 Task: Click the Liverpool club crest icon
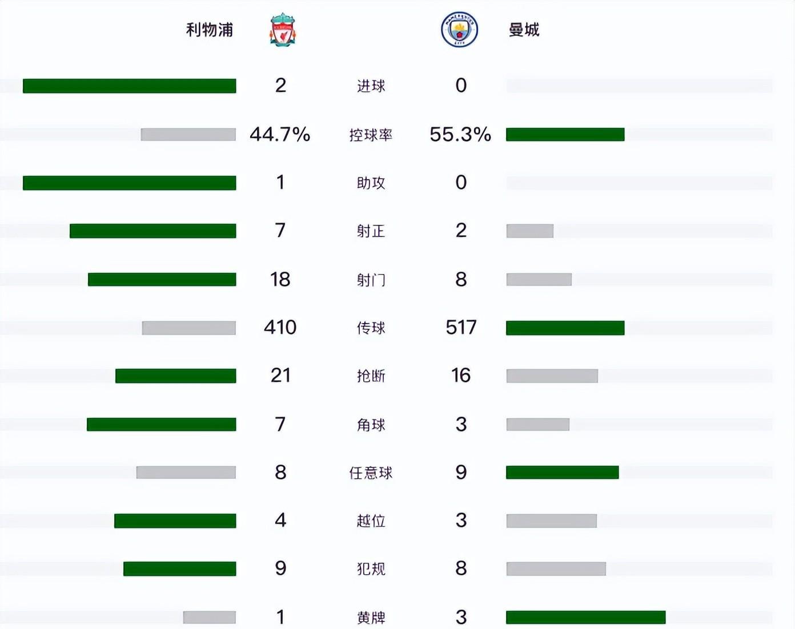pos(283,30)
